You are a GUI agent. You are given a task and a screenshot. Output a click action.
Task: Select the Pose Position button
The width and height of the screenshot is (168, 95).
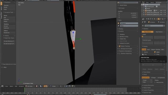(x=148, y=32)
